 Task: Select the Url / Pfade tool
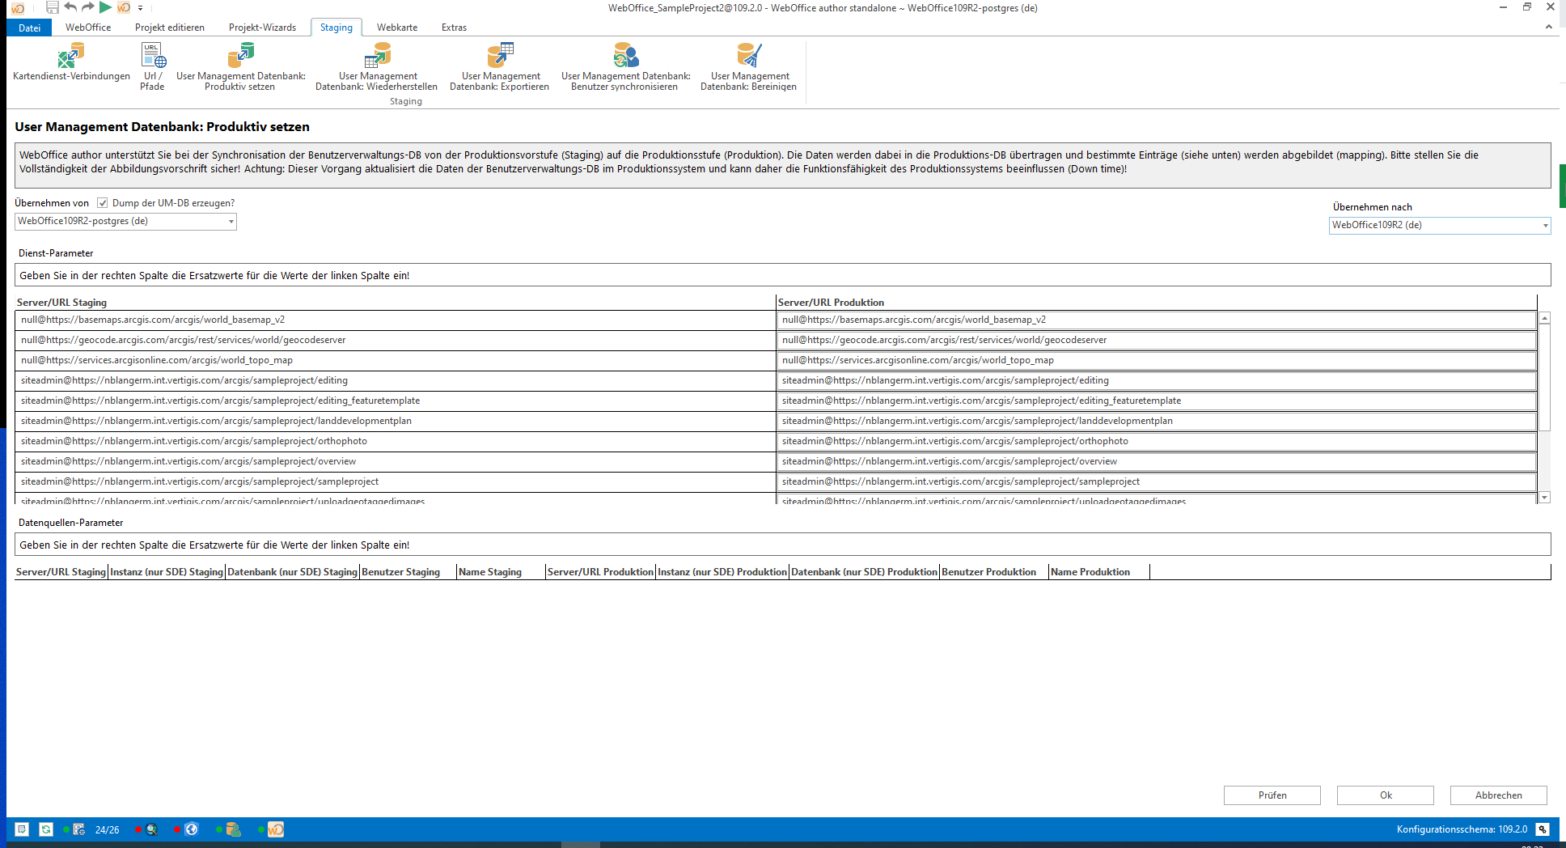152,65
